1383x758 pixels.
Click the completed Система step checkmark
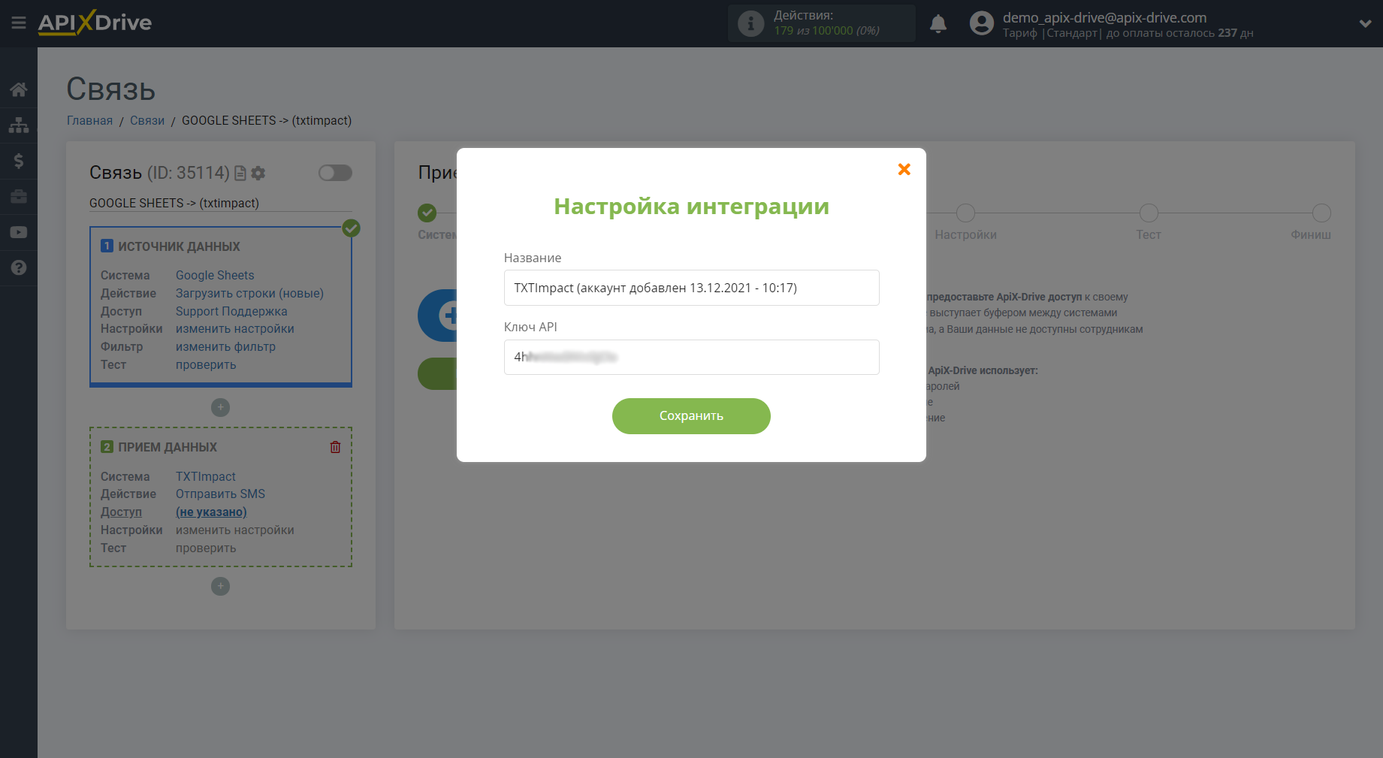click(427, 213)
